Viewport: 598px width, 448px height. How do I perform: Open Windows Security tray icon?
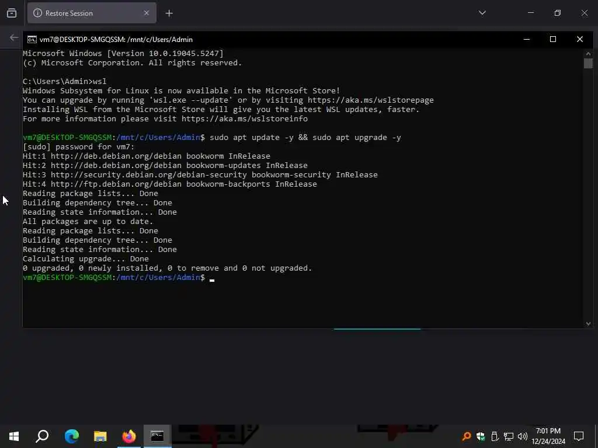[x=481, y=436]
